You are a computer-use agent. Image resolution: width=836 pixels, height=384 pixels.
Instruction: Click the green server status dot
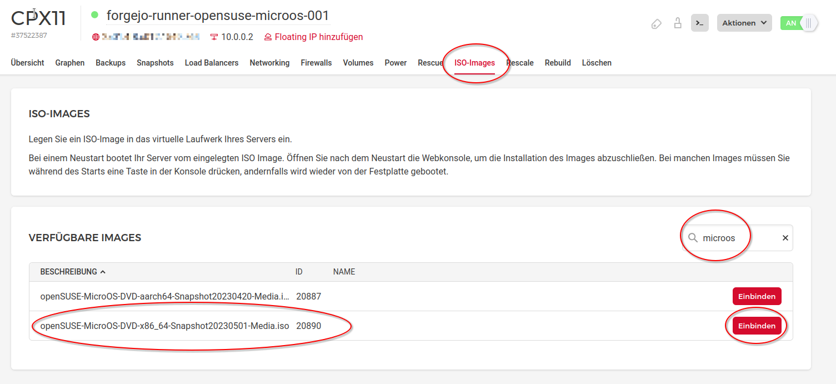pos(94,15)
